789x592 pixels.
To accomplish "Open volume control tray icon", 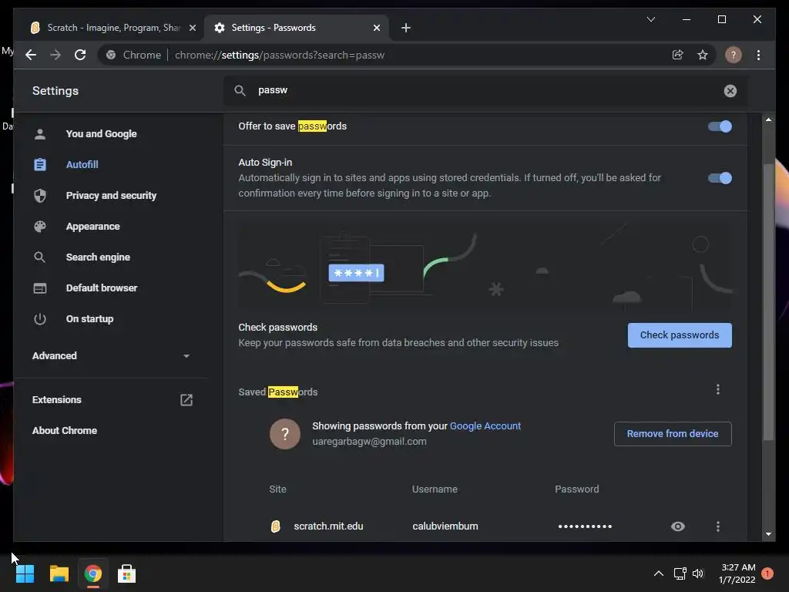I will tap(698, 573).
